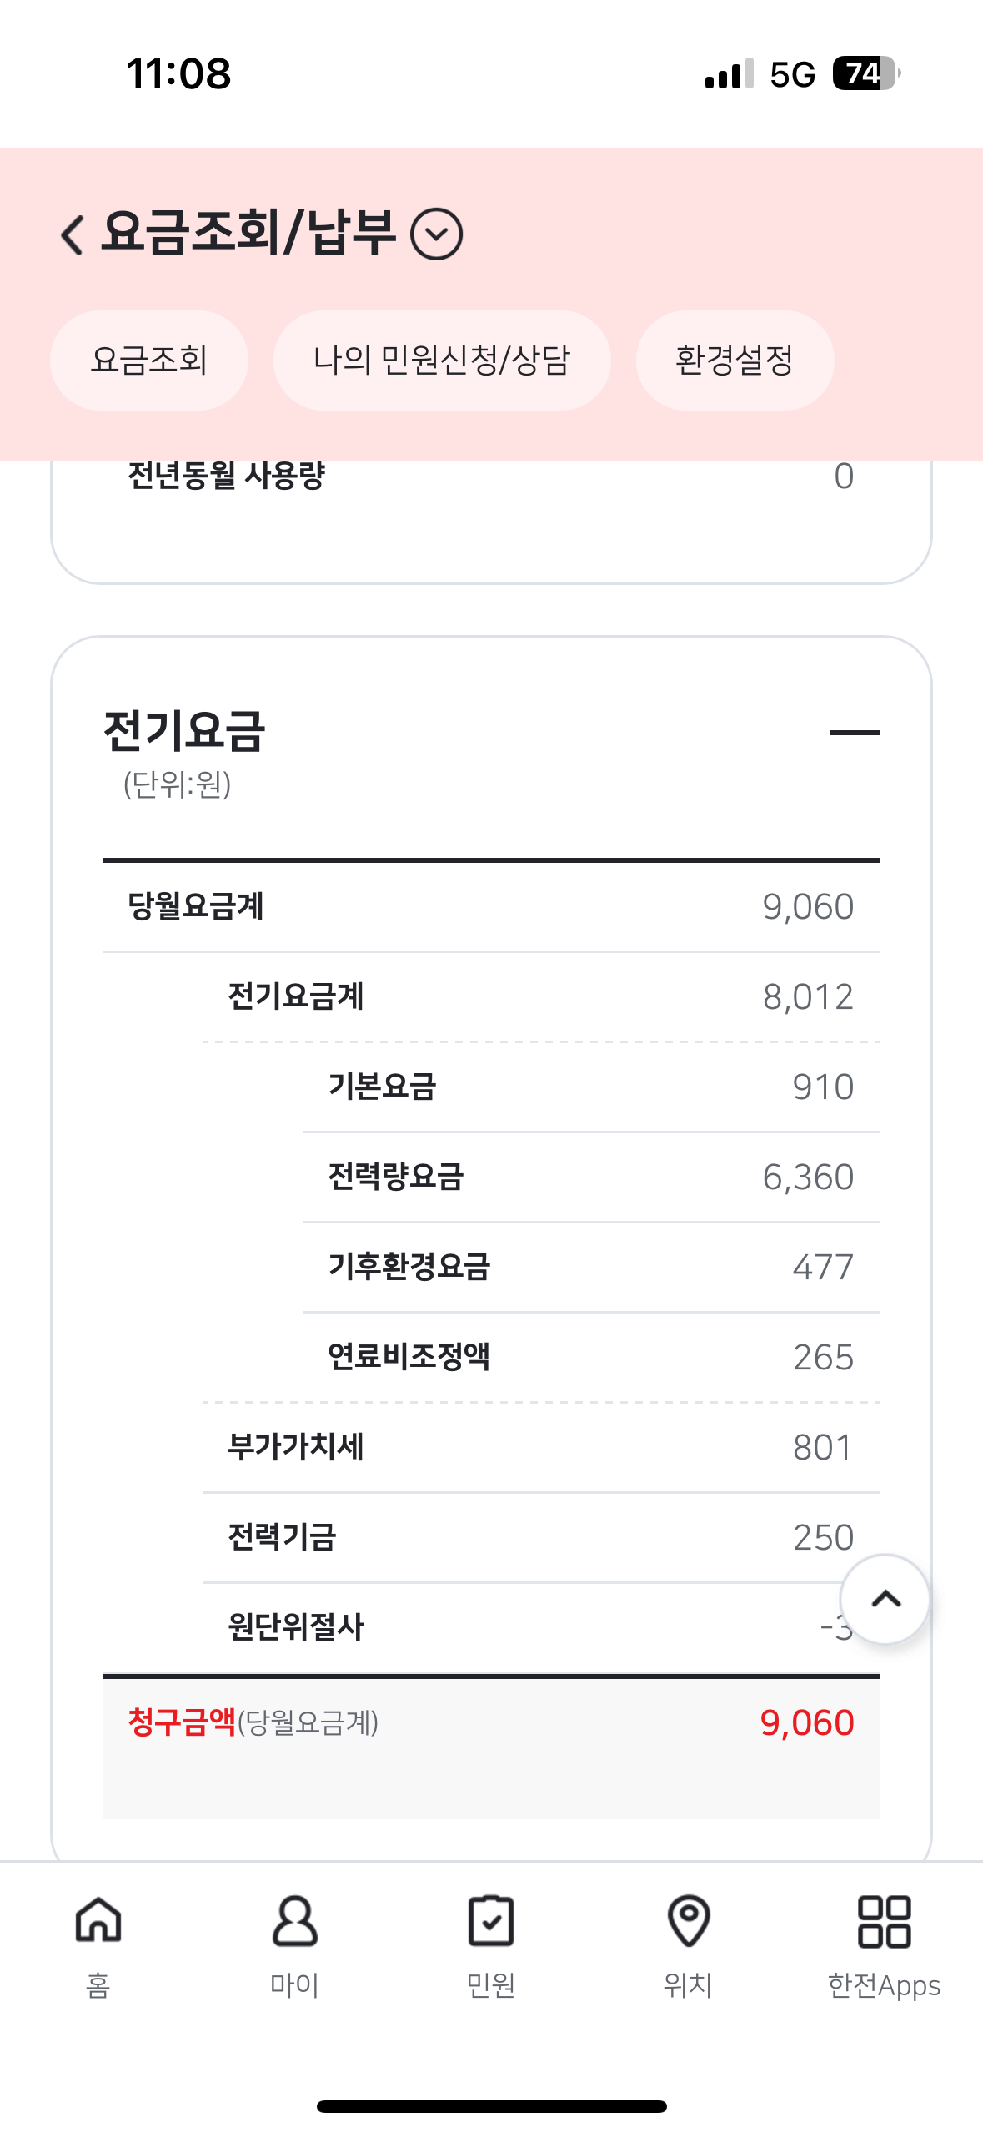Tap the scroll-to-top arrow button
Image resolution: width=983 pixels, height=2133 pixels.
tap(885, 1598)
